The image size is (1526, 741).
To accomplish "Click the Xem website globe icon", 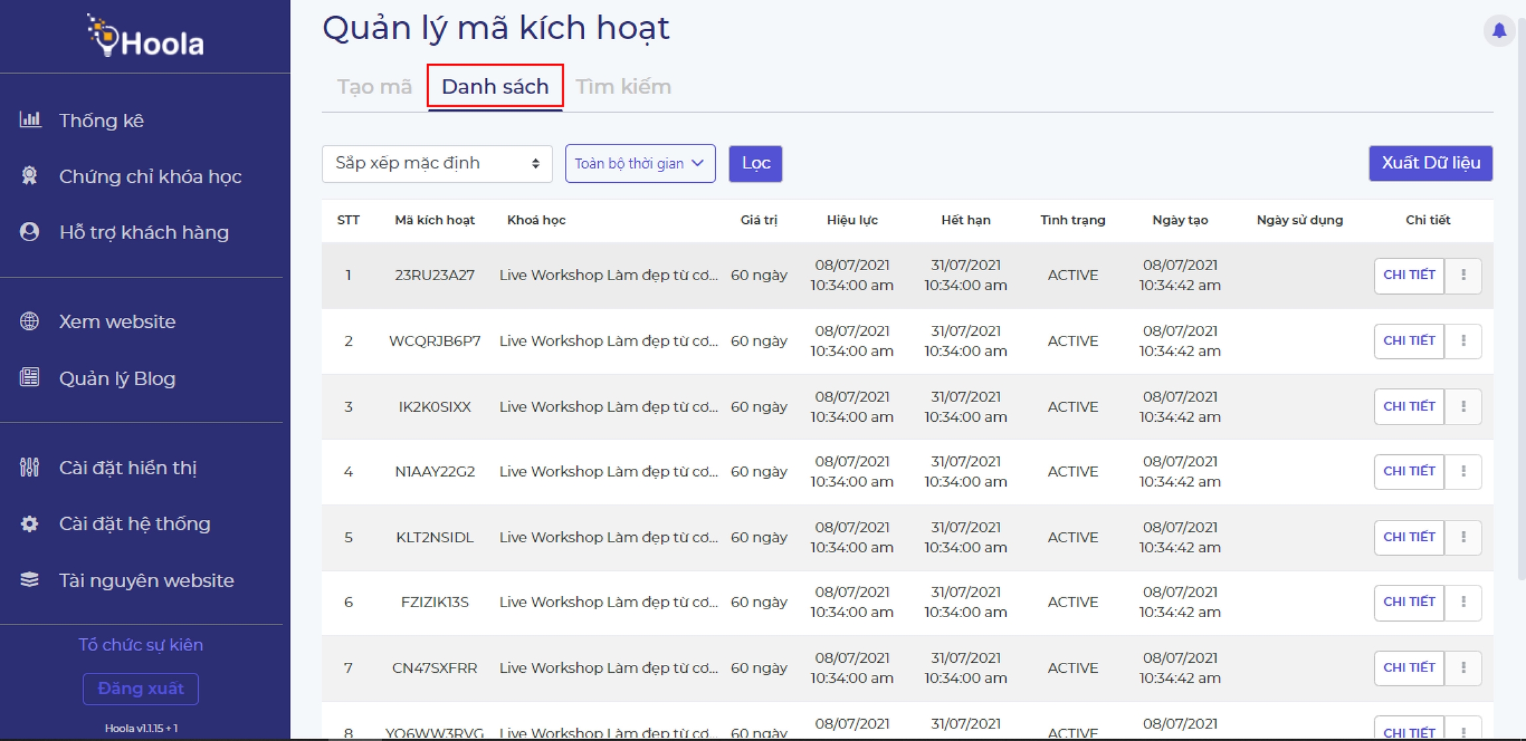I will pos(30,321).
